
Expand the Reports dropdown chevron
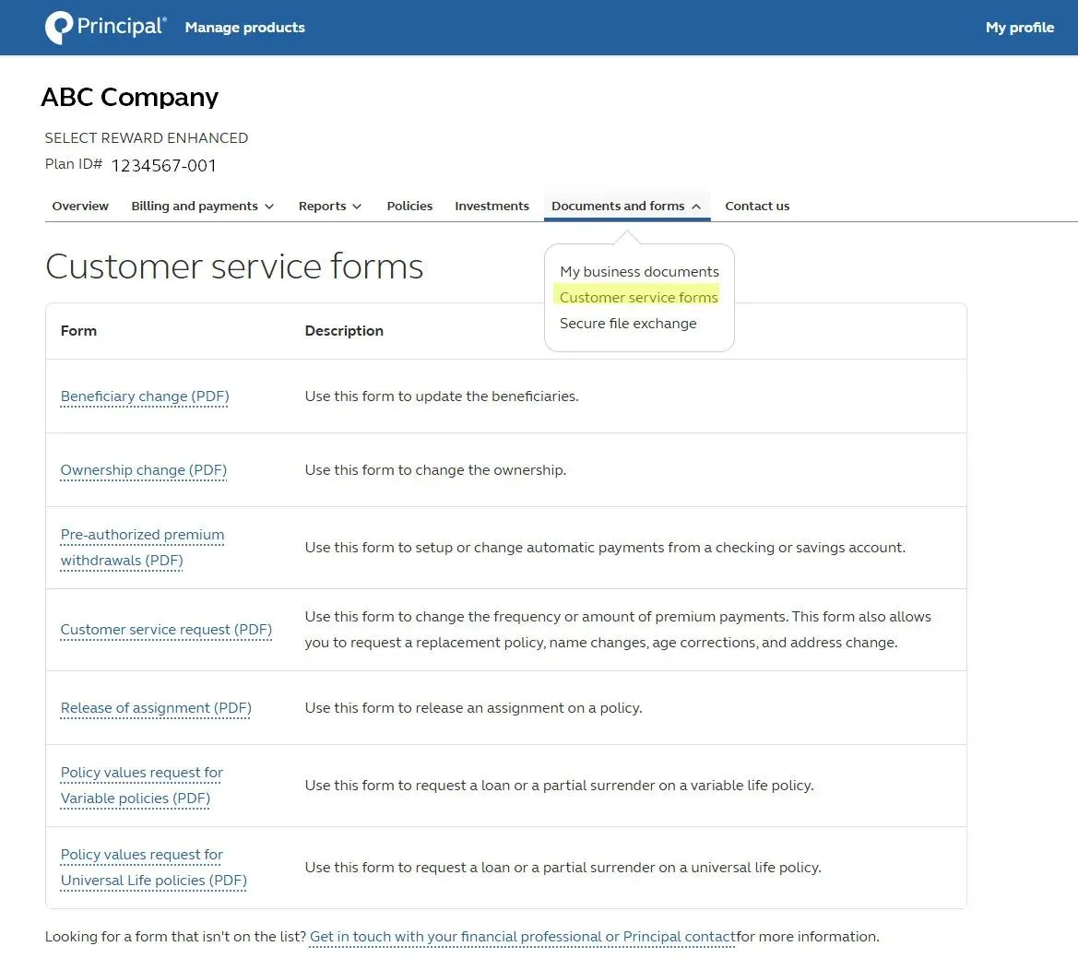coord(357,207)
